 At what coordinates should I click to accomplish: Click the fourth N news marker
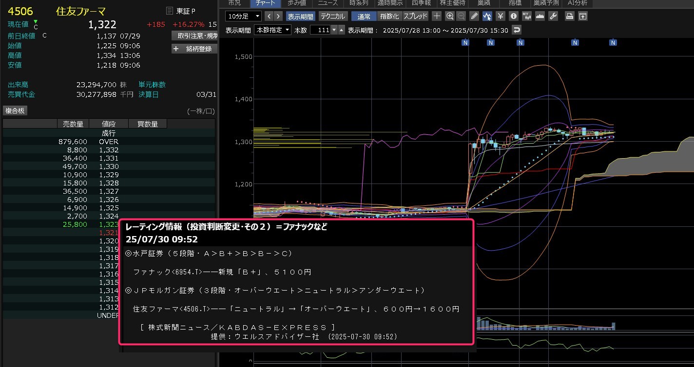coord(575,42)
